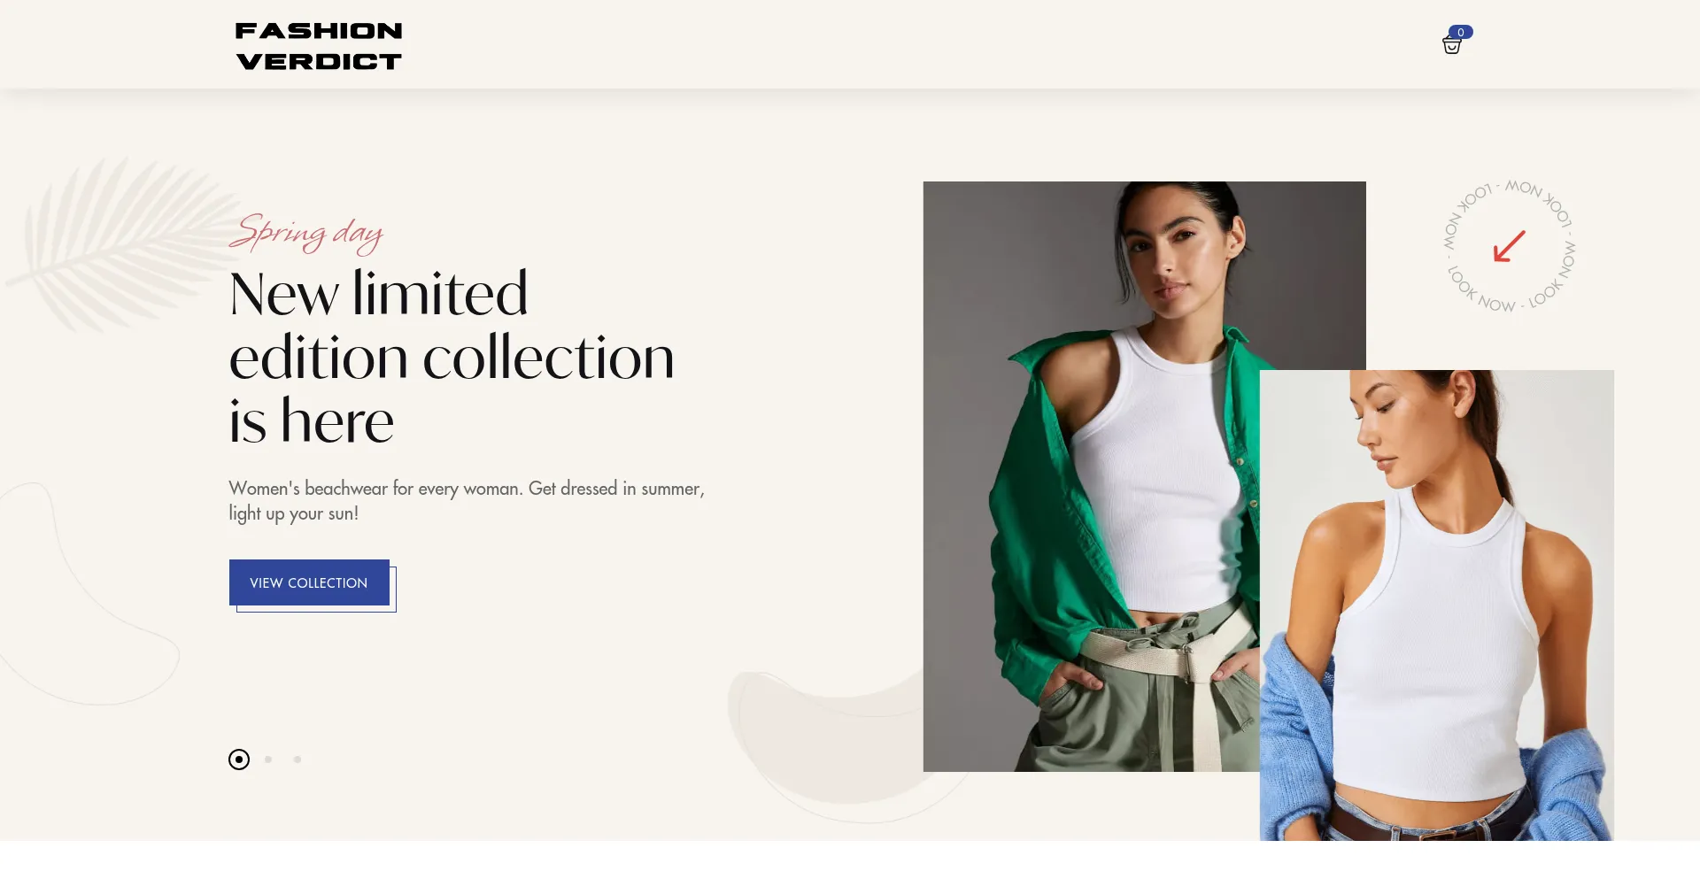
Task: Click the Spring day script text
Action: click(x=306, y=234)
